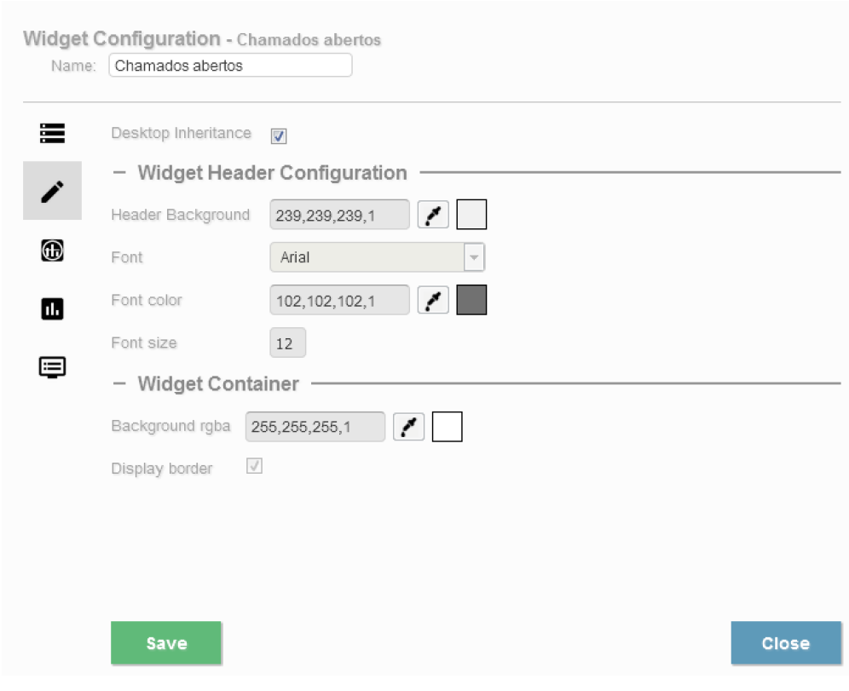Screen dimensions: 849x691
Task: Click the Name field containing Chamados abertos
Action: (x=230, y=66)
